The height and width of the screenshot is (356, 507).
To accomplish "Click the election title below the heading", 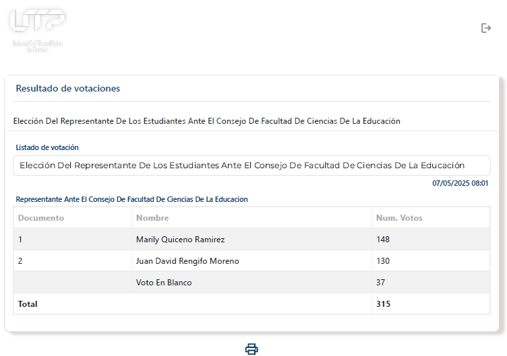I will pyautogui.click(x=206, y=121).
